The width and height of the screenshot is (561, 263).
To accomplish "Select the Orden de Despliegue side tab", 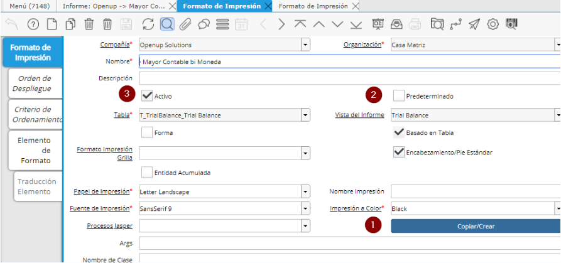I will [x=35, y=83].
